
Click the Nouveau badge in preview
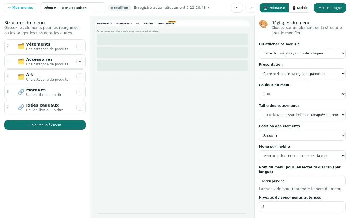[x=172, y=21]
